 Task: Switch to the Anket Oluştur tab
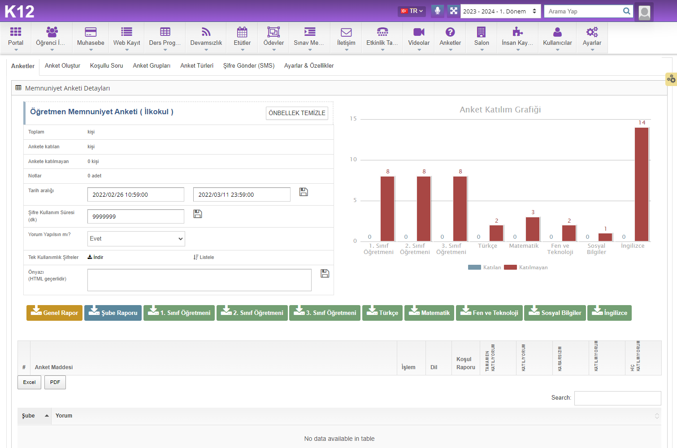coord(62,65)
